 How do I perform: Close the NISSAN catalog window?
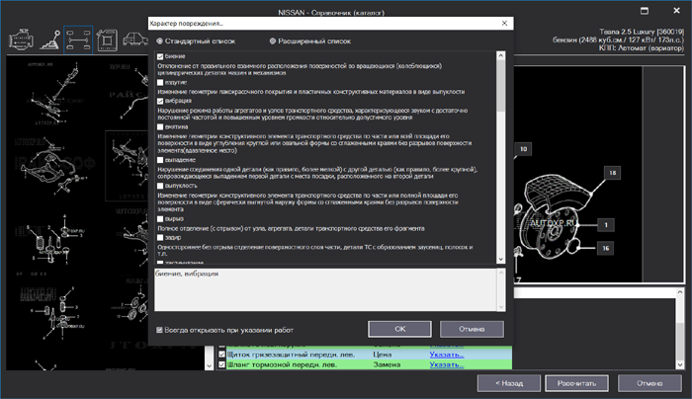point(676,11)
